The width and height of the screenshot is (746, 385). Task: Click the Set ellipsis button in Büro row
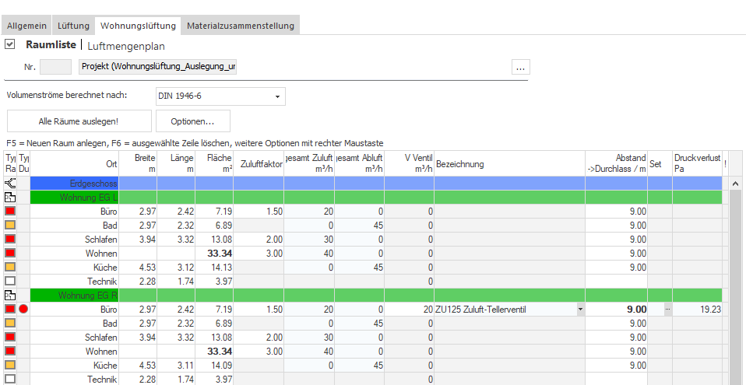click(x=667, y=310)
